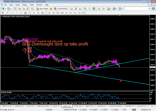Open the Insert menu
Viewport: 156px width, 111px height.
[18, 5]
